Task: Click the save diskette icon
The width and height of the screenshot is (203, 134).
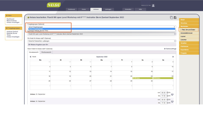Action: coord(175,17)
